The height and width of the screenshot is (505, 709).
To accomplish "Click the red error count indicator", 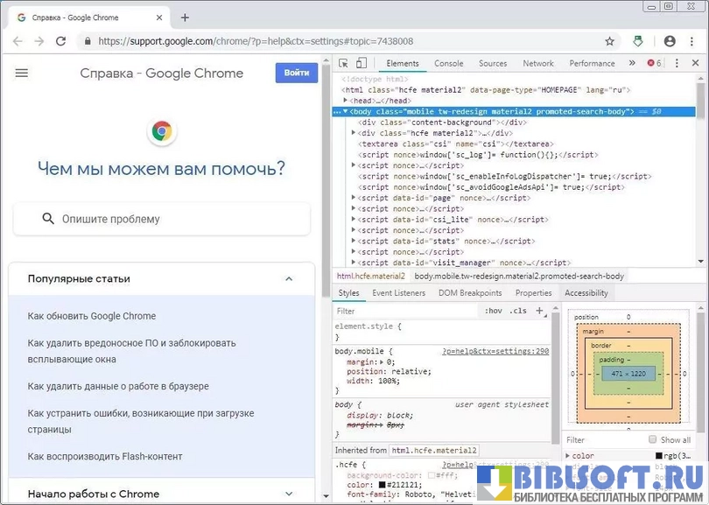I will coord(654,64).
